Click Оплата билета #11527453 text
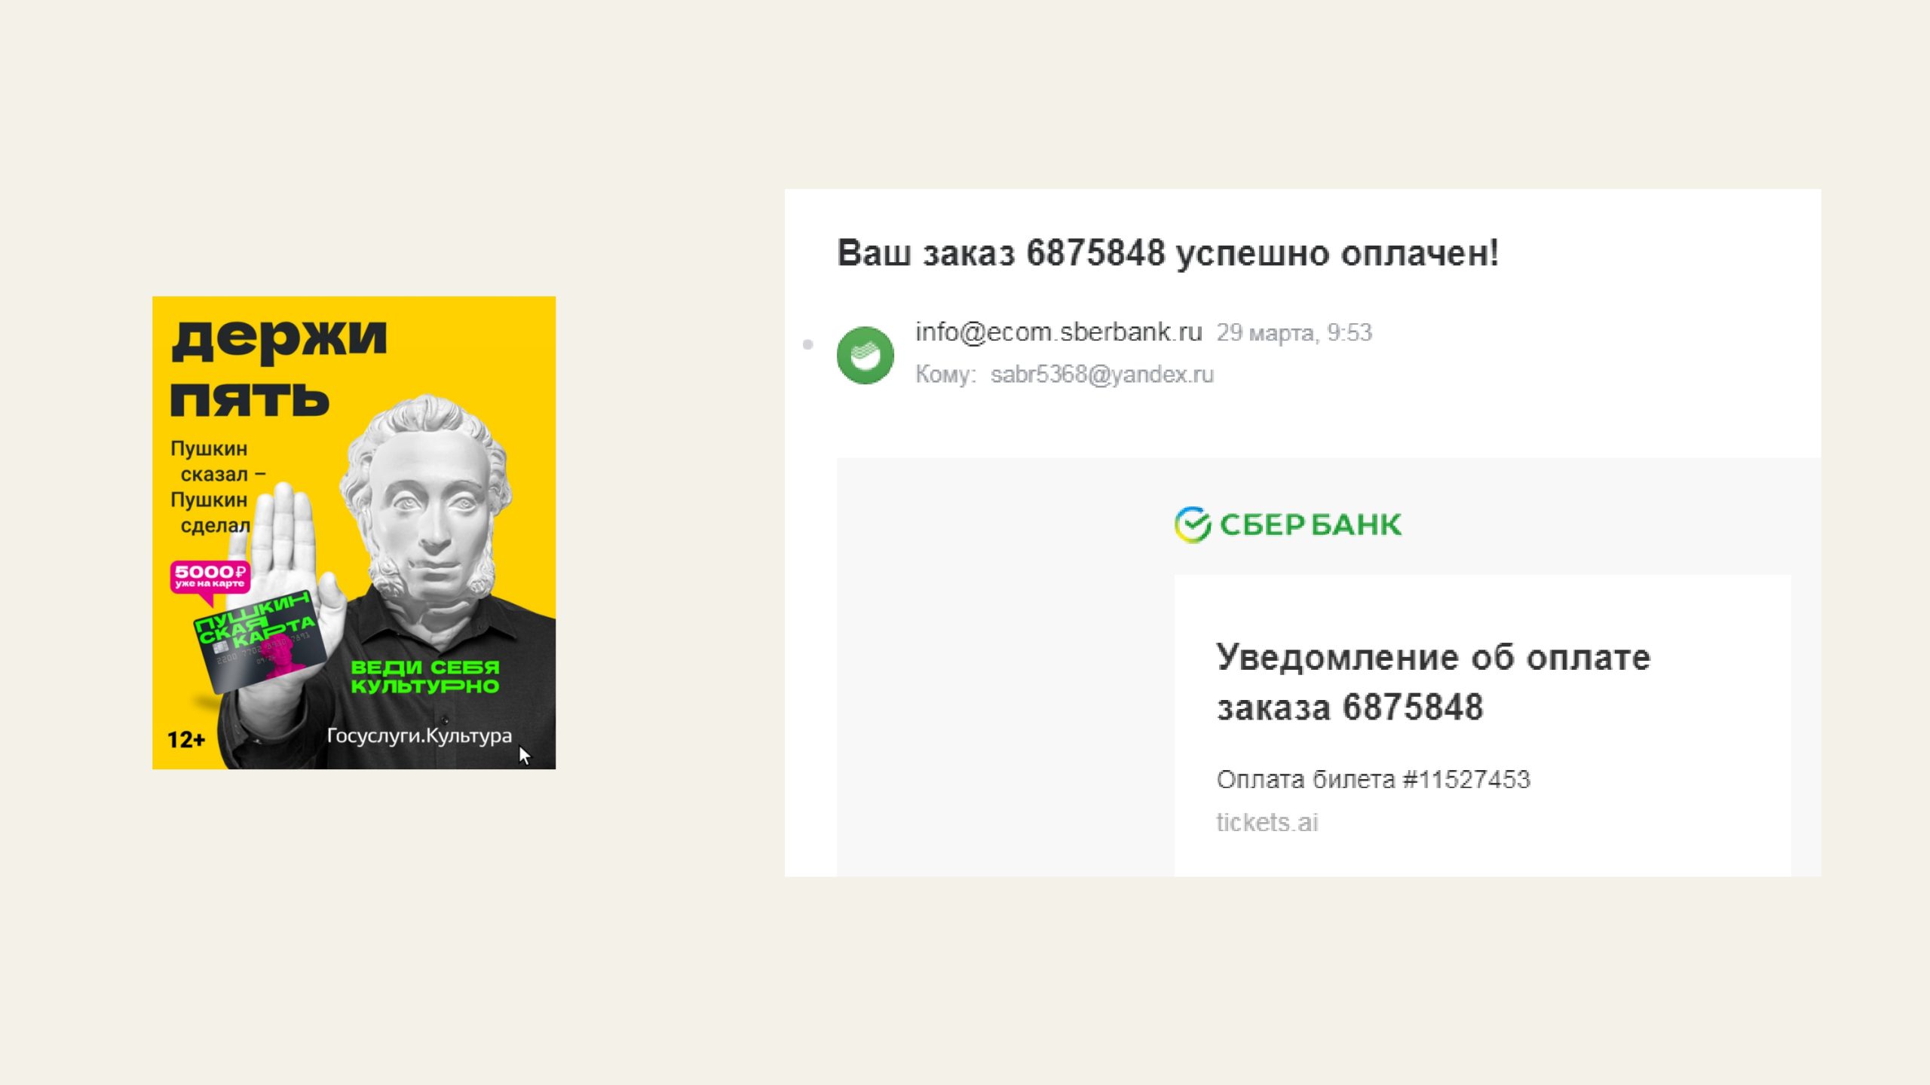This screenshot has height=1085, width=1930. [1373, 779]
